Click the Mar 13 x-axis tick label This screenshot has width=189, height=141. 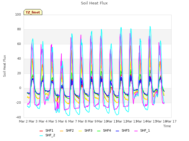[x=132, y=121]
